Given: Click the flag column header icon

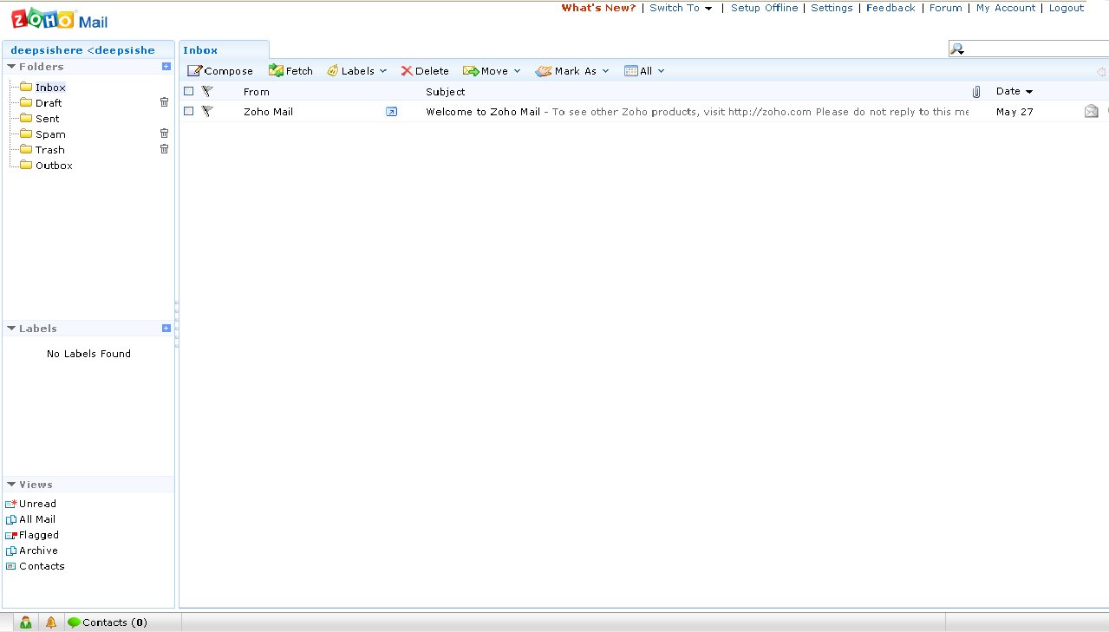Looking at the screenshot, I should coord(207,91).
